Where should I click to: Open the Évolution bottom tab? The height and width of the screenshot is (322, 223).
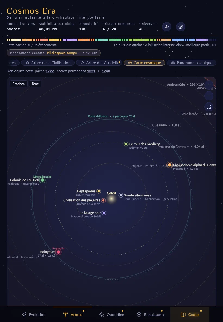(33, 315)
